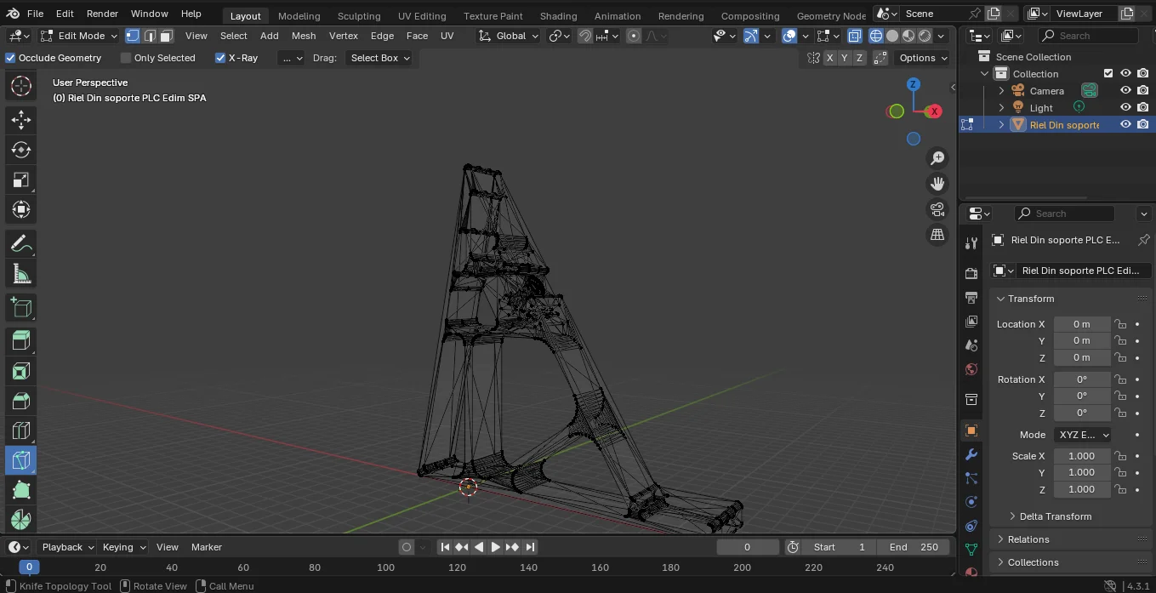Open the Global transform orientation dropdown

point(508,36)
